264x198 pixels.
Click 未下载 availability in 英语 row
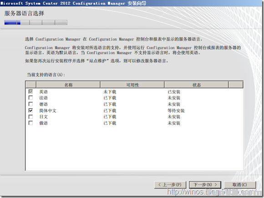110,92
